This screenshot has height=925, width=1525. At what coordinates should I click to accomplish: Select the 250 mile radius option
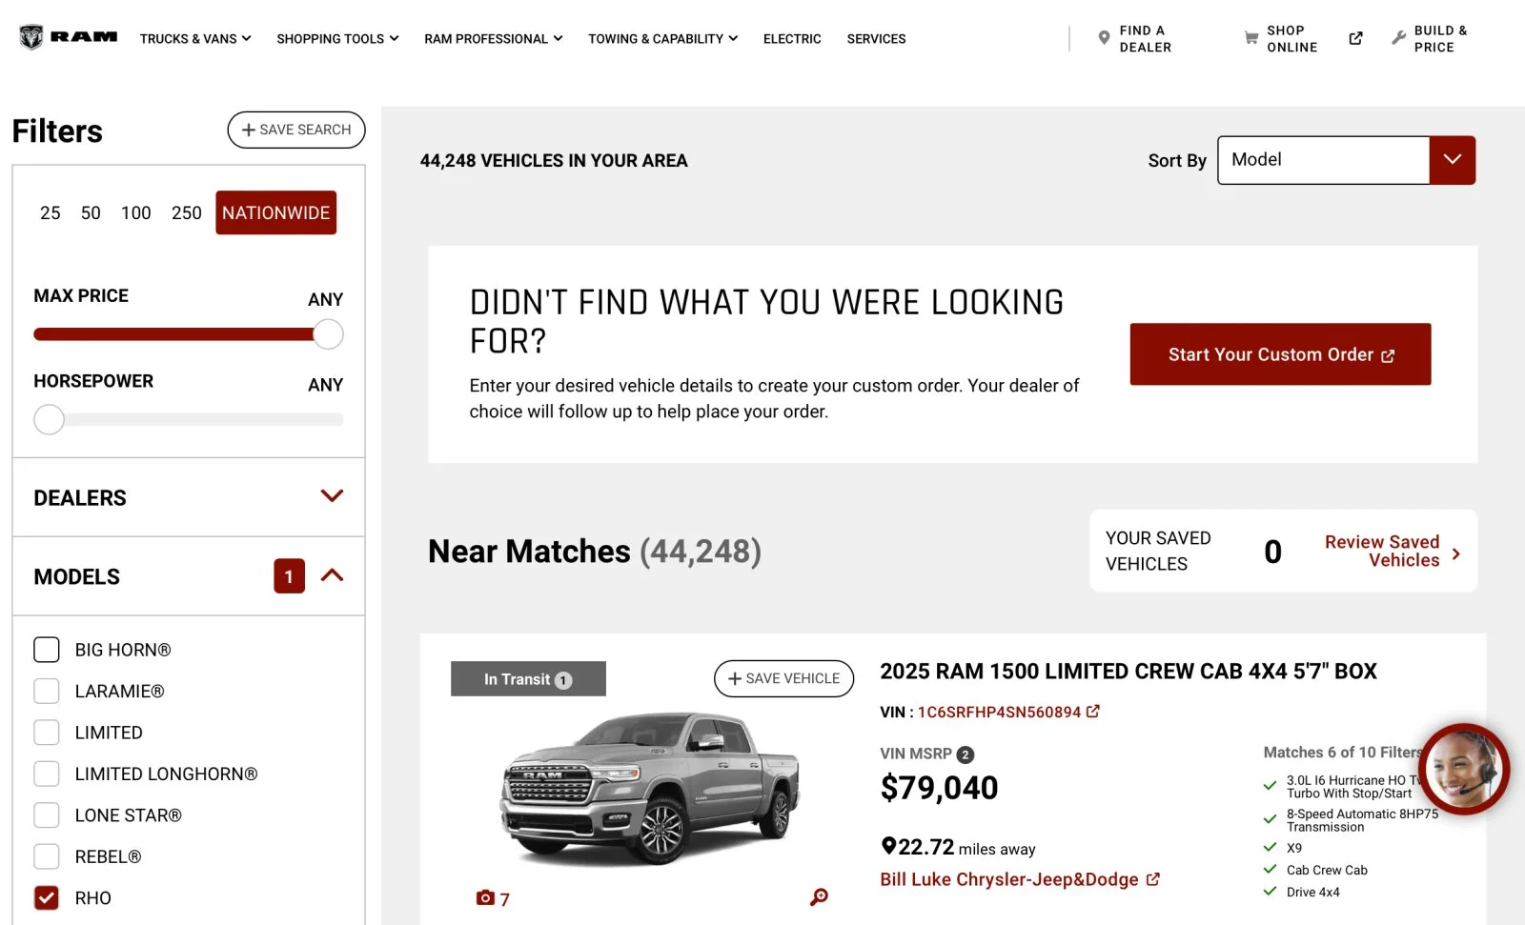[187, 213]
